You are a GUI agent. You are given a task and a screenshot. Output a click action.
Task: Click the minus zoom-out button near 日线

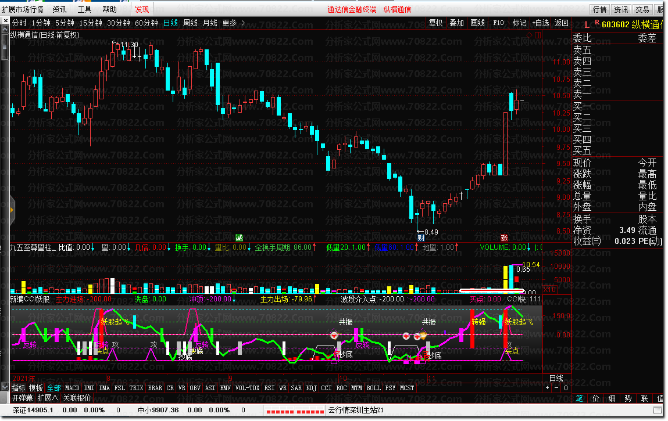pyautogui.click(x=556, y=388)
